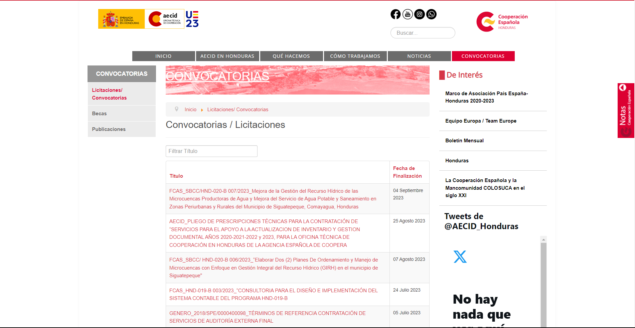The image size is (635, 328).
Task: Open the Boletín Mensual link
Action: coord(464,141)
